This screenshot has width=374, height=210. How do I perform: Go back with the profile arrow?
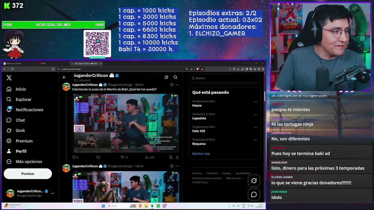(x=64, y=77)
